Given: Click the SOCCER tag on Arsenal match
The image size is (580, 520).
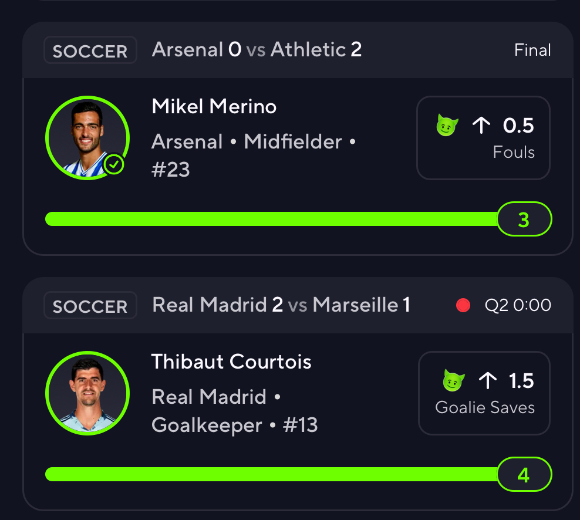Looking at the screenshot, I should pos(90,50).
